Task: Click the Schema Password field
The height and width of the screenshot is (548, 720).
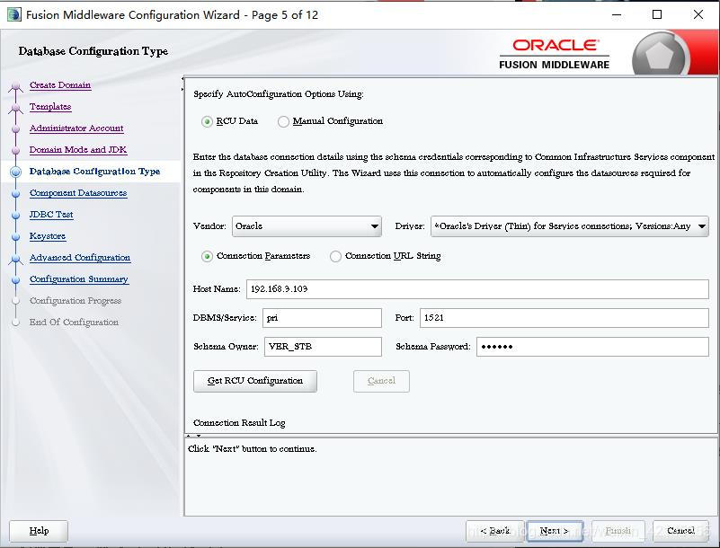Action: tap(592, 347)
